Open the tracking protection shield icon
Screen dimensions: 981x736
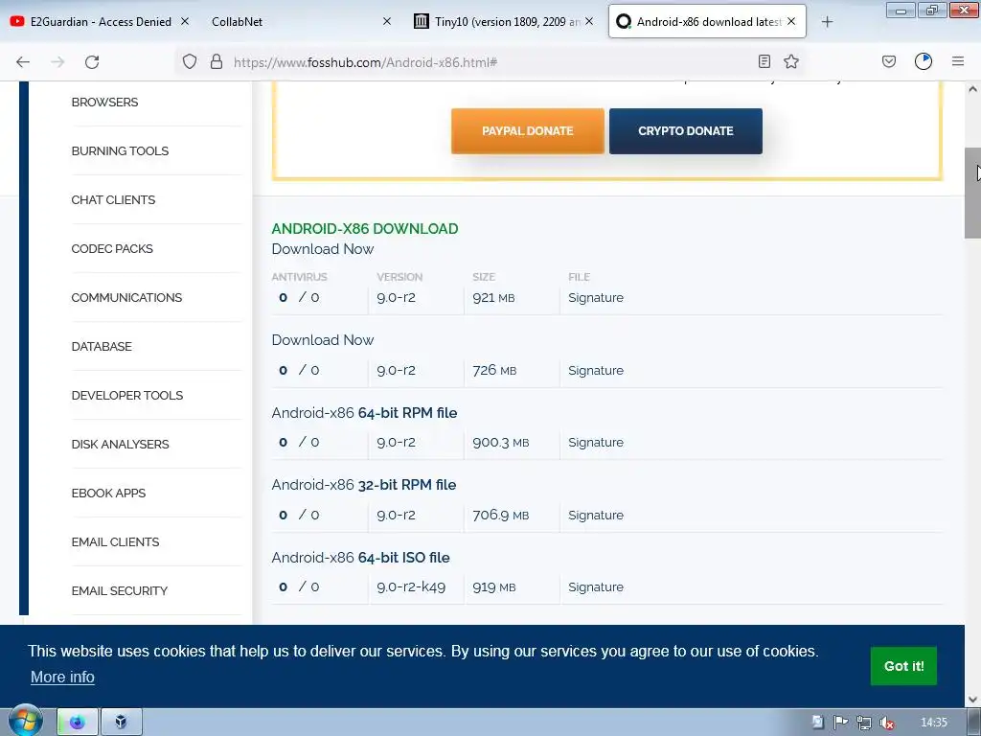190,61
